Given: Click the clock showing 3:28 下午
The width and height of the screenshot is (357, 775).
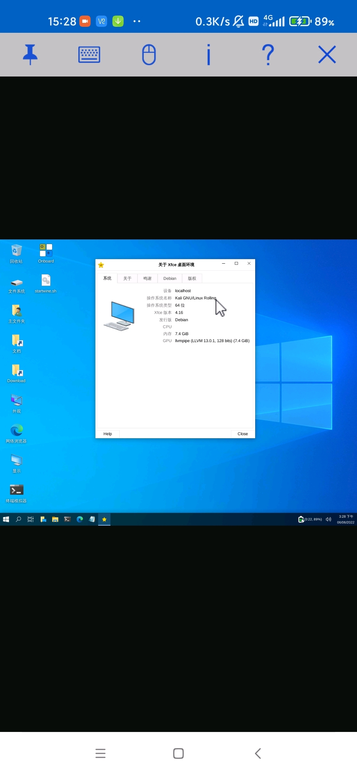Looking at the screenshot, I should pyautogui.click(x=346, y=519).
